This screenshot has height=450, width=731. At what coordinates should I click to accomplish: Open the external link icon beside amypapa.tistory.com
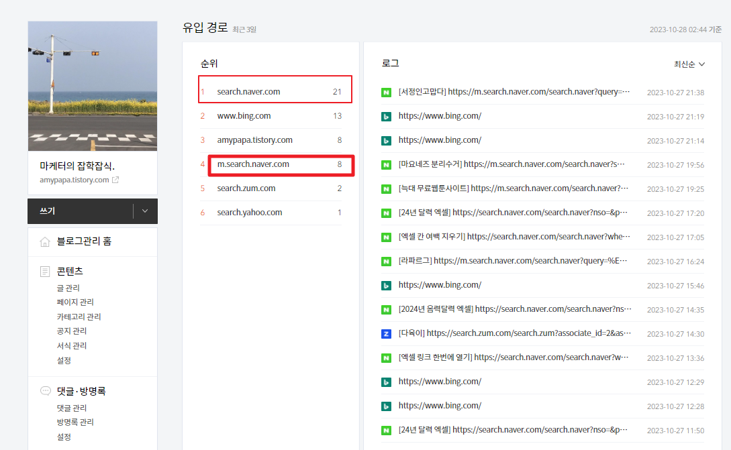coord(115,180)
